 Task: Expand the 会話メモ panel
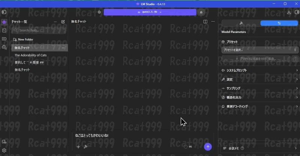(260, 148)
